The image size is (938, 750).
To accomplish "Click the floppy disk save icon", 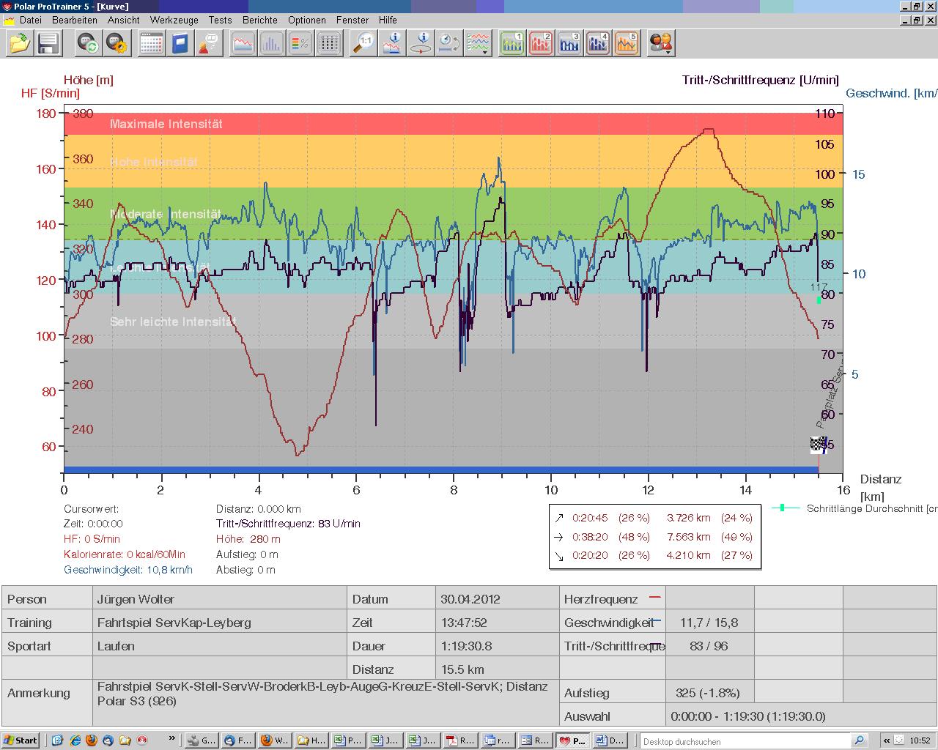I will pos(48,43).
